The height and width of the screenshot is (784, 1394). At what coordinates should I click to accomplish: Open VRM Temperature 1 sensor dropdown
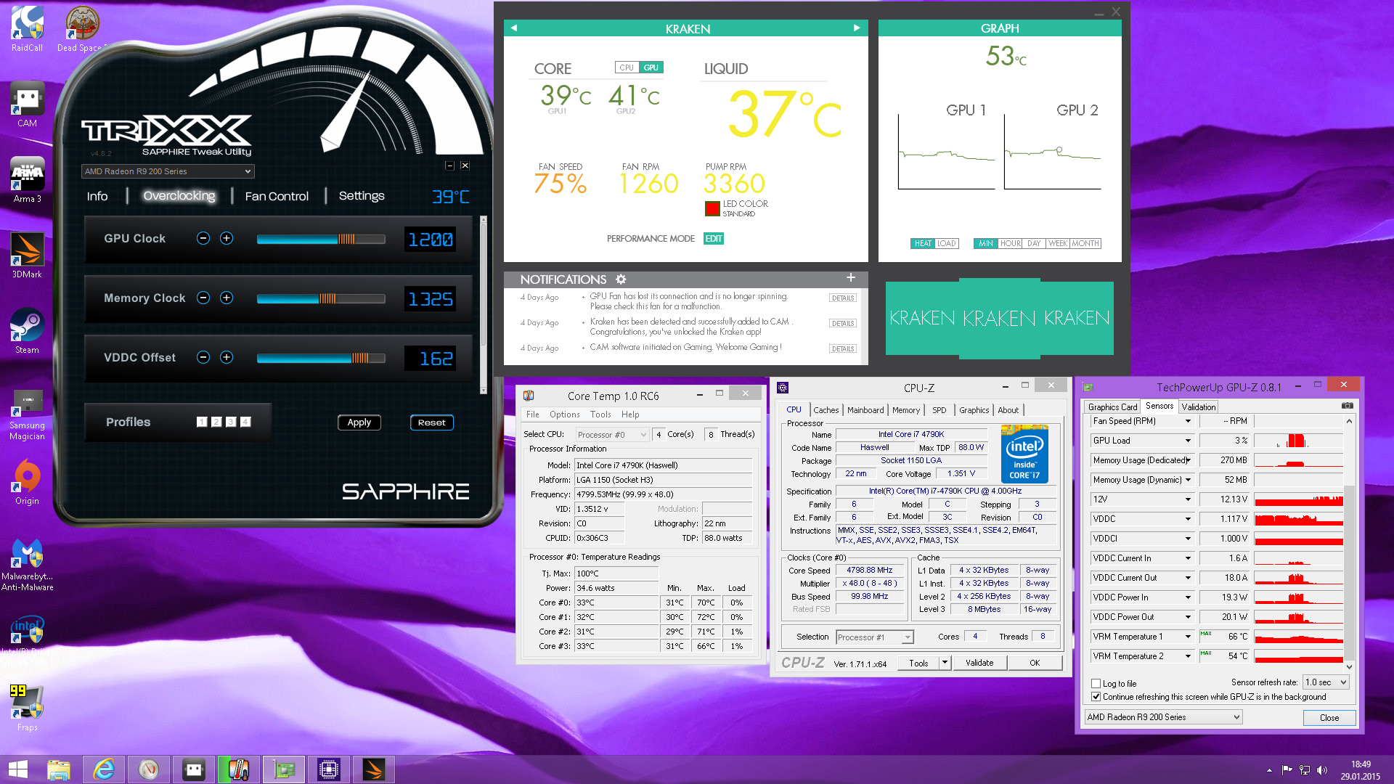pos(1189,637)
